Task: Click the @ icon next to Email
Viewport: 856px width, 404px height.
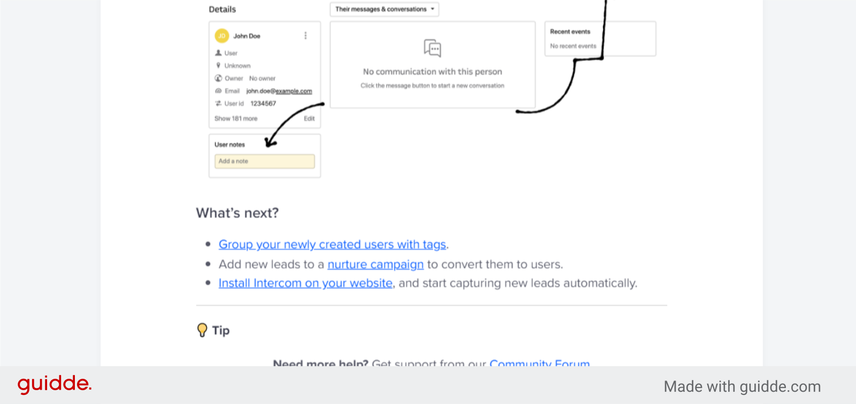Action: click(218, 91)
